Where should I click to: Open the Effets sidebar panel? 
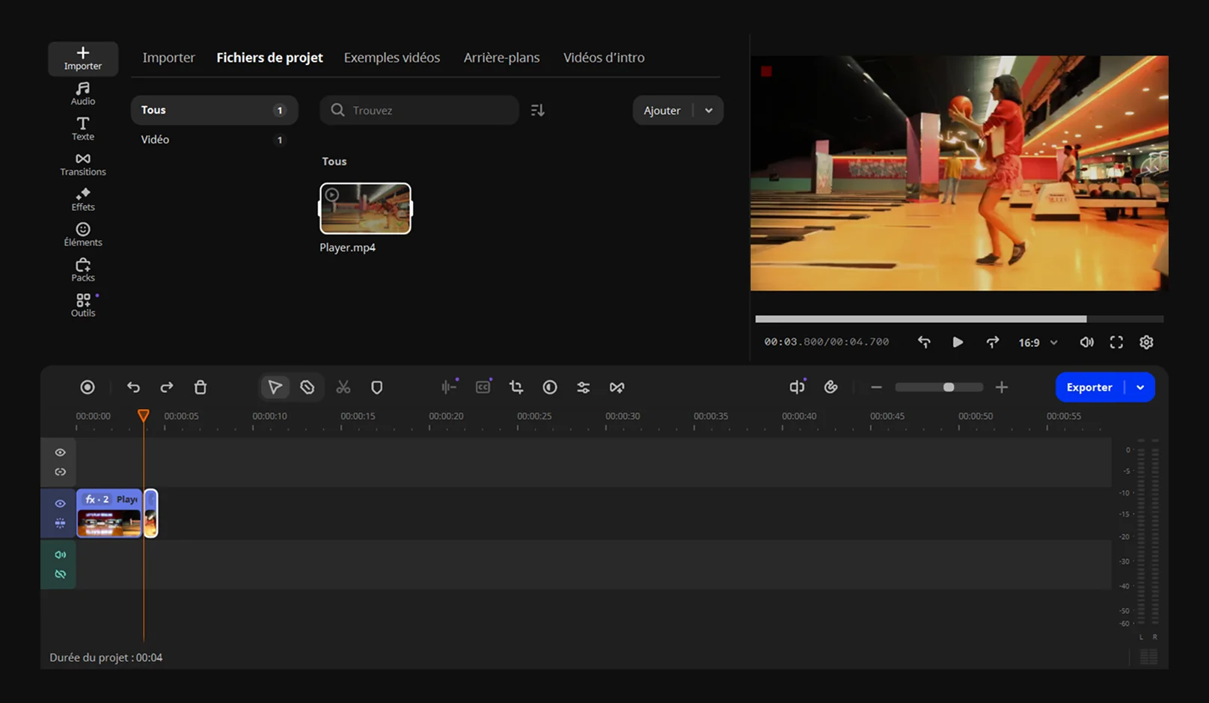point(82,199)
